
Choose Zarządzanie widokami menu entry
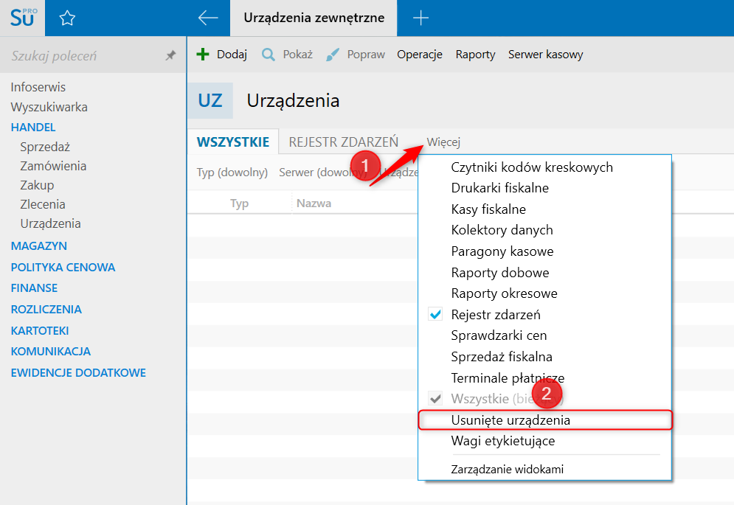[508, 469]
